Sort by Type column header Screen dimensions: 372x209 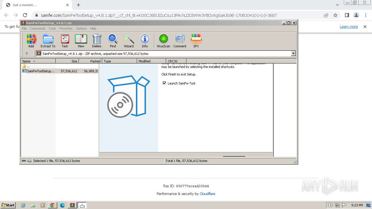pos(119,61)
